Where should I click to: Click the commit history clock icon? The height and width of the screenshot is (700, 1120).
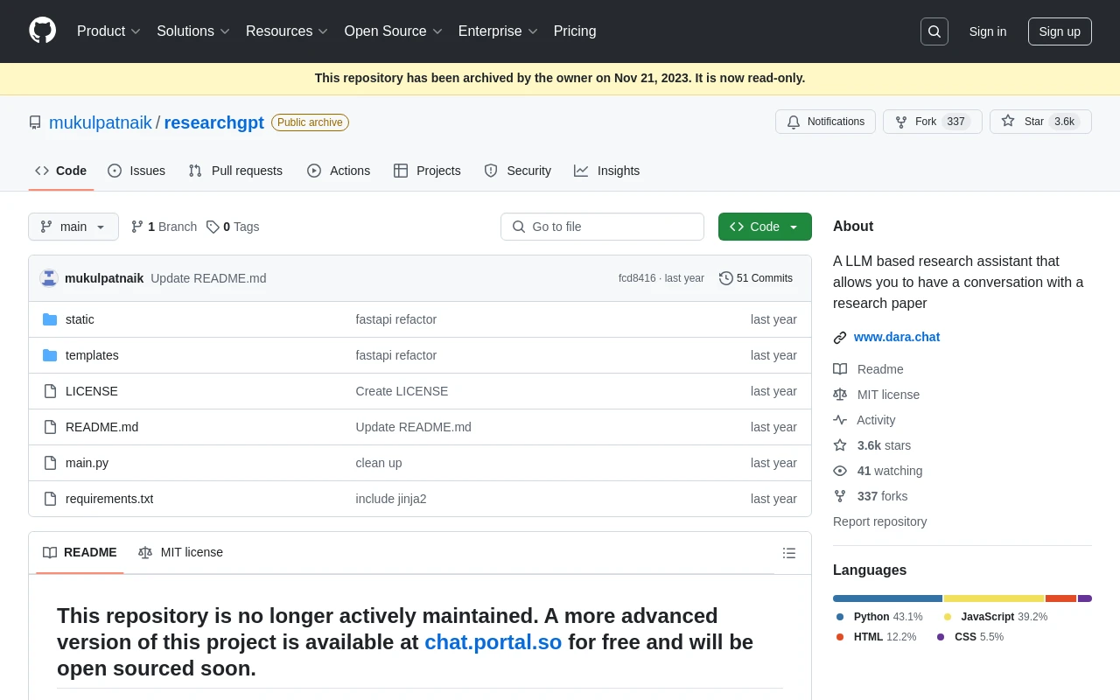(x=725, y=278)
